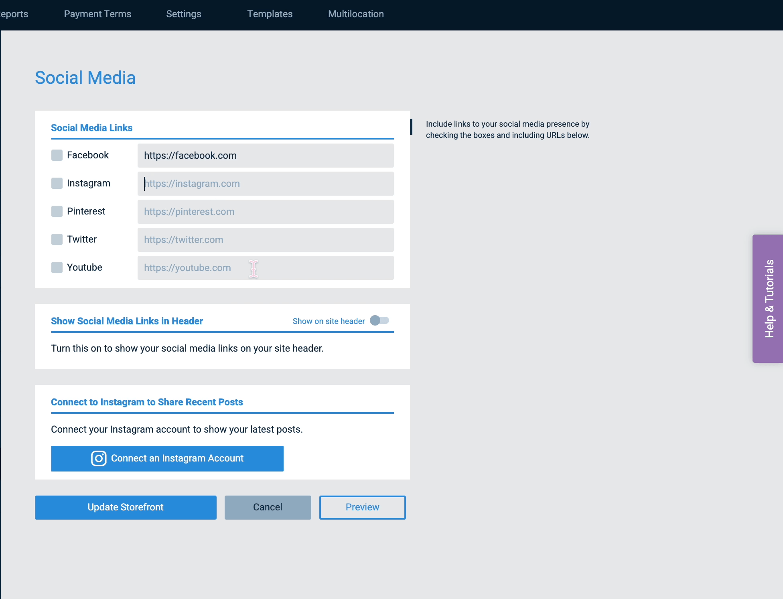Screen dimensions: 783x599
Task: Click the Instagram URL input field
Action: [266, 184]
